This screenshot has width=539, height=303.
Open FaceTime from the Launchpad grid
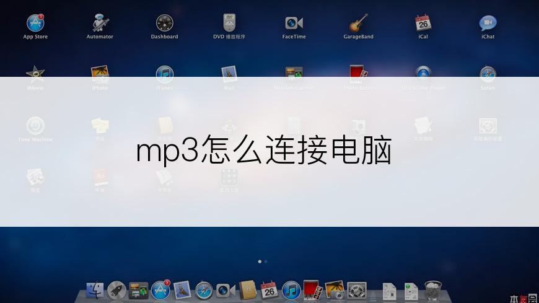coord(294,23)
